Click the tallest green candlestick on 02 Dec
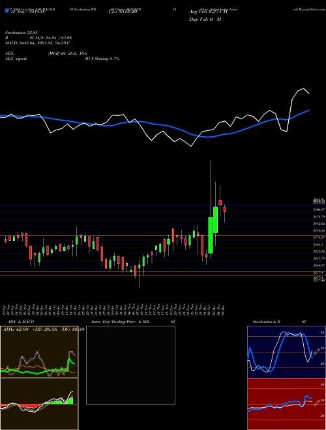The image size is (326, 430). pyautogui.click(x=211, y=235)
